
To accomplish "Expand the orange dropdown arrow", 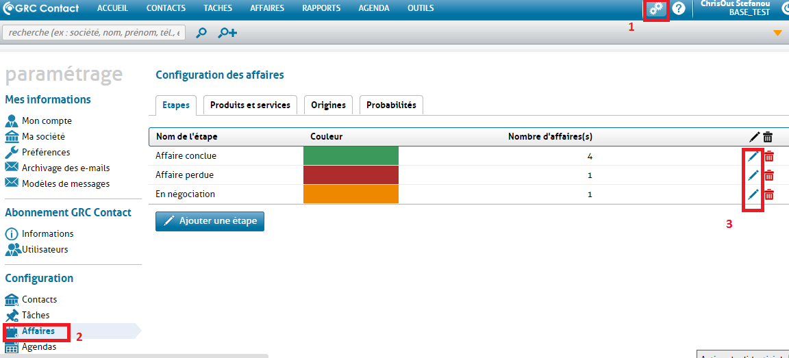I will [x=777, y=33].
